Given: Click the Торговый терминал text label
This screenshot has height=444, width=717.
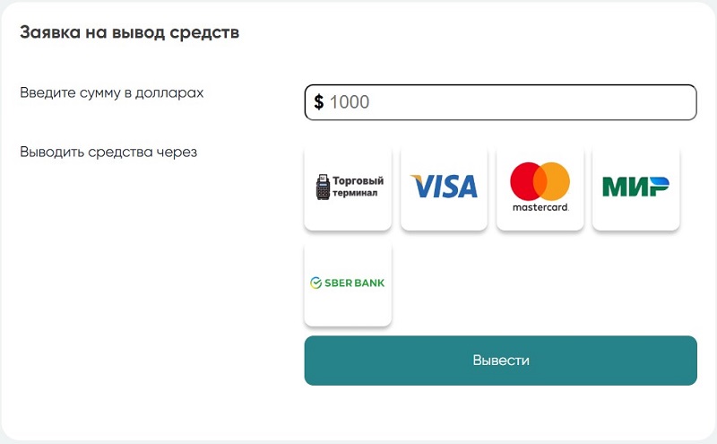Looking at the screenshot, I should [358, 187].
